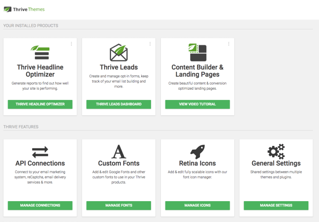Click the Manage Settings button
The height and width of the screenshot is (222, 319).
point(276,205)
